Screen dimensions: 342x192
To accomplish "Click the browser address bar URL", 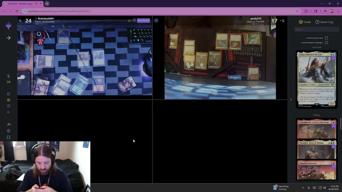I will (59, 11).
